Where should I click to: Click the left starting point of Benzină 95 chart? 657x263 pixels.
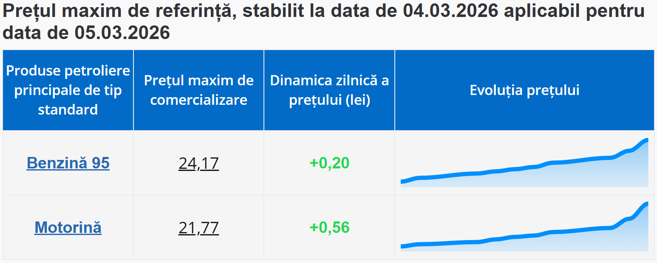click(x=402, y=182)
